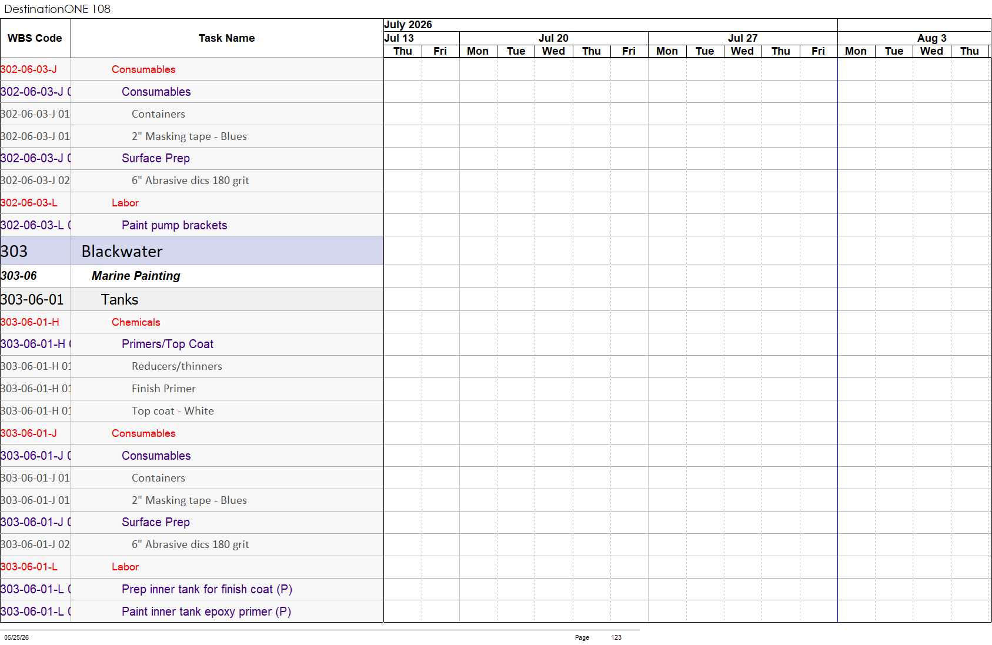
Task: Click Thu under the Jul 13 week
Action: pyautogui.click(x=403, y=51)
